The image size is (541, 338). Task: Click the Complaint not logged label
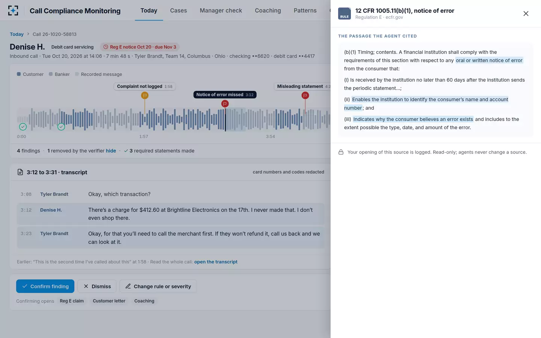[x=145, y=86]
